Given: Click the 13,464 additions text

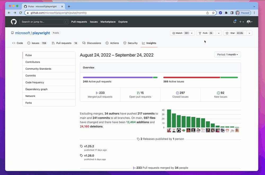Looking at the screenshot, I should pyautogui.click(x=138, y=122).
